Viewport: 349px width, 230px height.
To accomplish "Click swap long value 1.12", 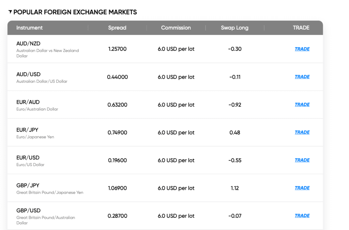I will [x=234, y=188].
